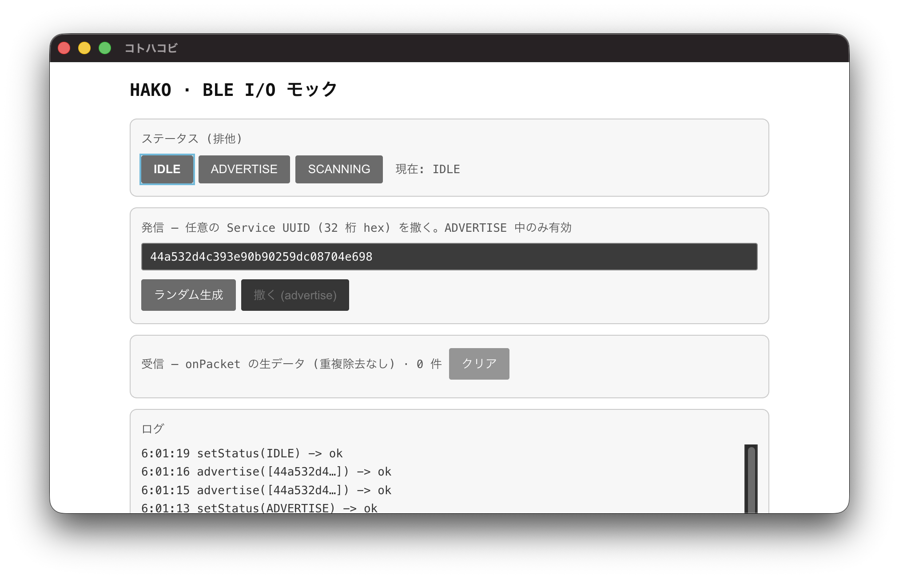Screen dimensions: 899x579
Task: Click the red close window button
Action: pyautogui.click(x=64, y=48)
